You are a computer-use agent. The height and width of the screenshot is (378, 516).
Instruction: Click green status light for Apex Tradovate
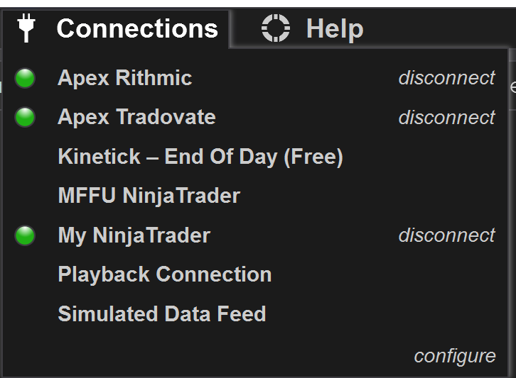tap(26, 117)
